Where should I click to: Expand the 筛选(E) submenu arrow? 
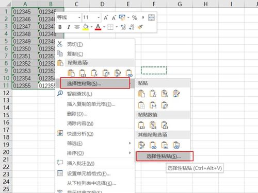point(130,143)
